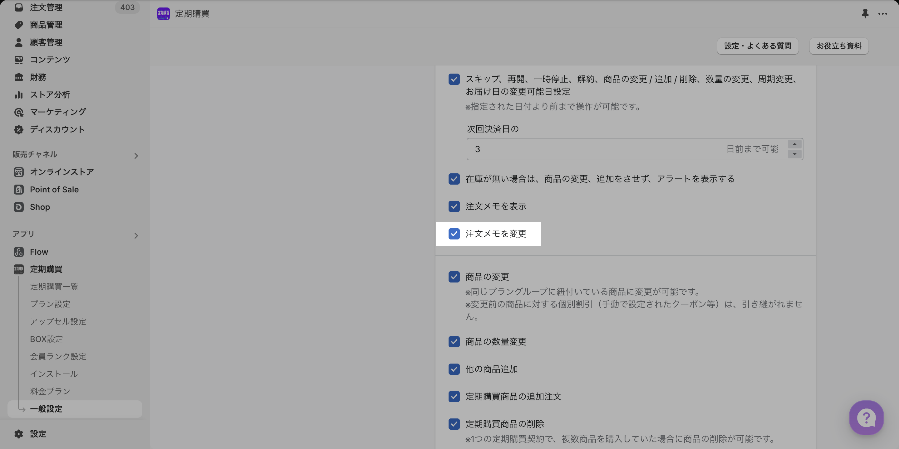The height and width of the screenshot is (449, 899).
Task: Click the お役立ち資料 button
Action: click(x=839, y=46)
